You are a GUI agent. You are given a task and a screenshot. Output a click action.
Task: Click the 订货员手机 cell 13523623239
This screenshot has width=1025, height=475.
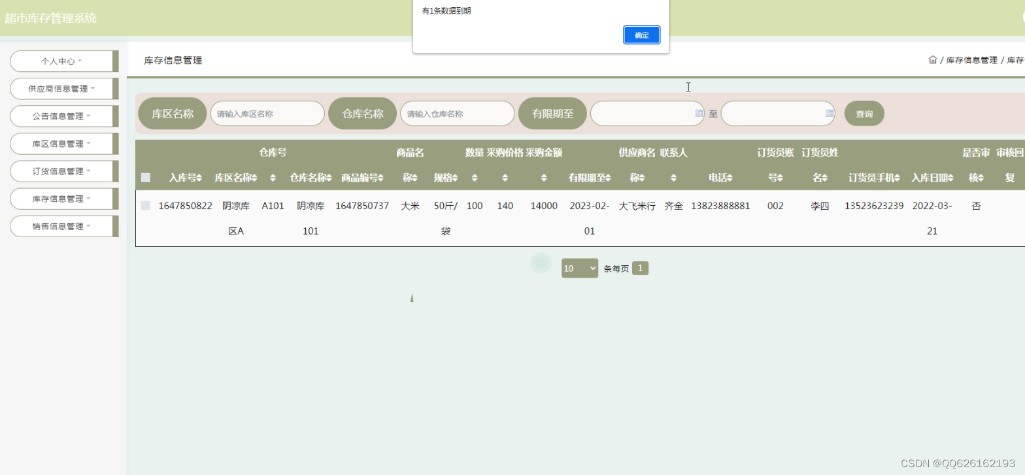[874, 206]
